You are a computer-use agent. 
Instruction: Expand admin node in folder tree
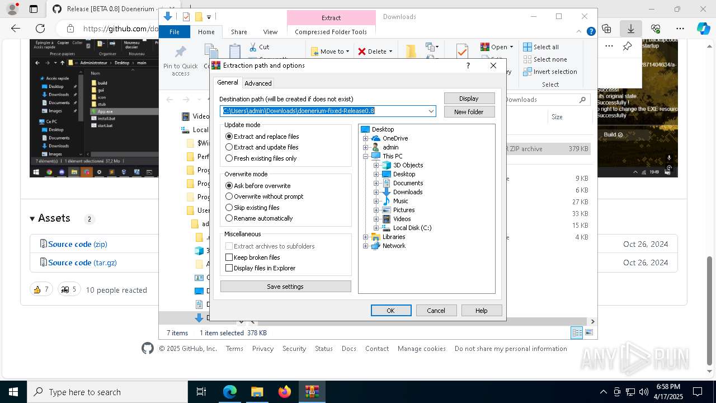(366, 147)
